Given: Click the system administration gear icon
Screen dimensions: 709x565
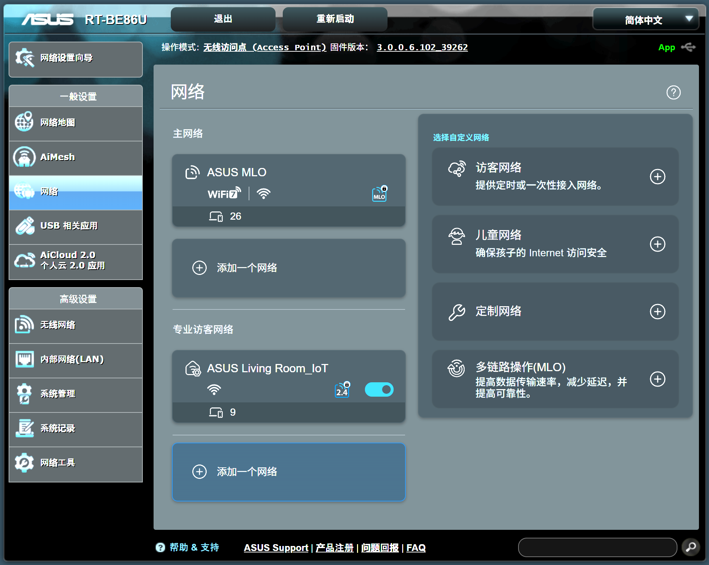Looking at the screenshot, I should point(24,393).
